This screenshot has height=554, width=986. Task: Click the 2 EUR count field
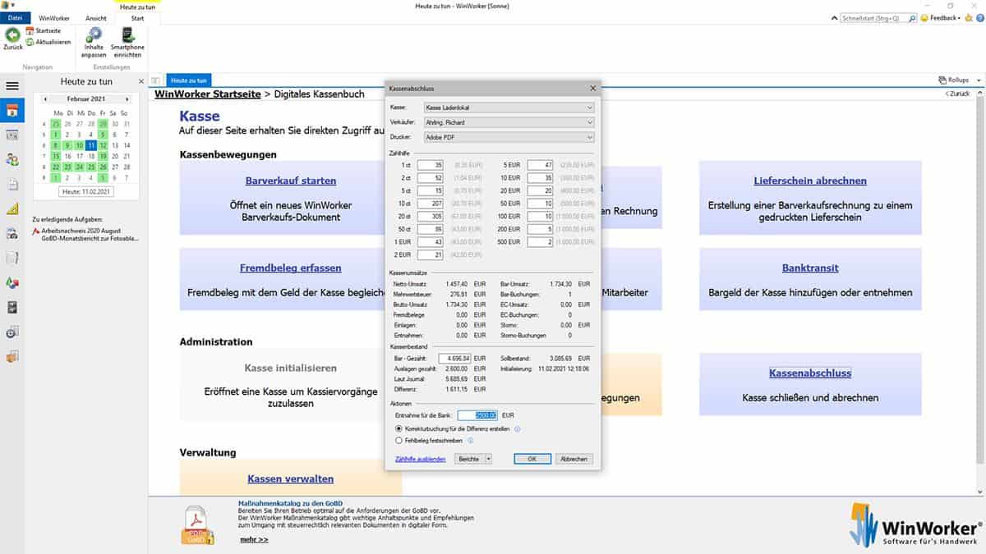click(x=431, y=255)
